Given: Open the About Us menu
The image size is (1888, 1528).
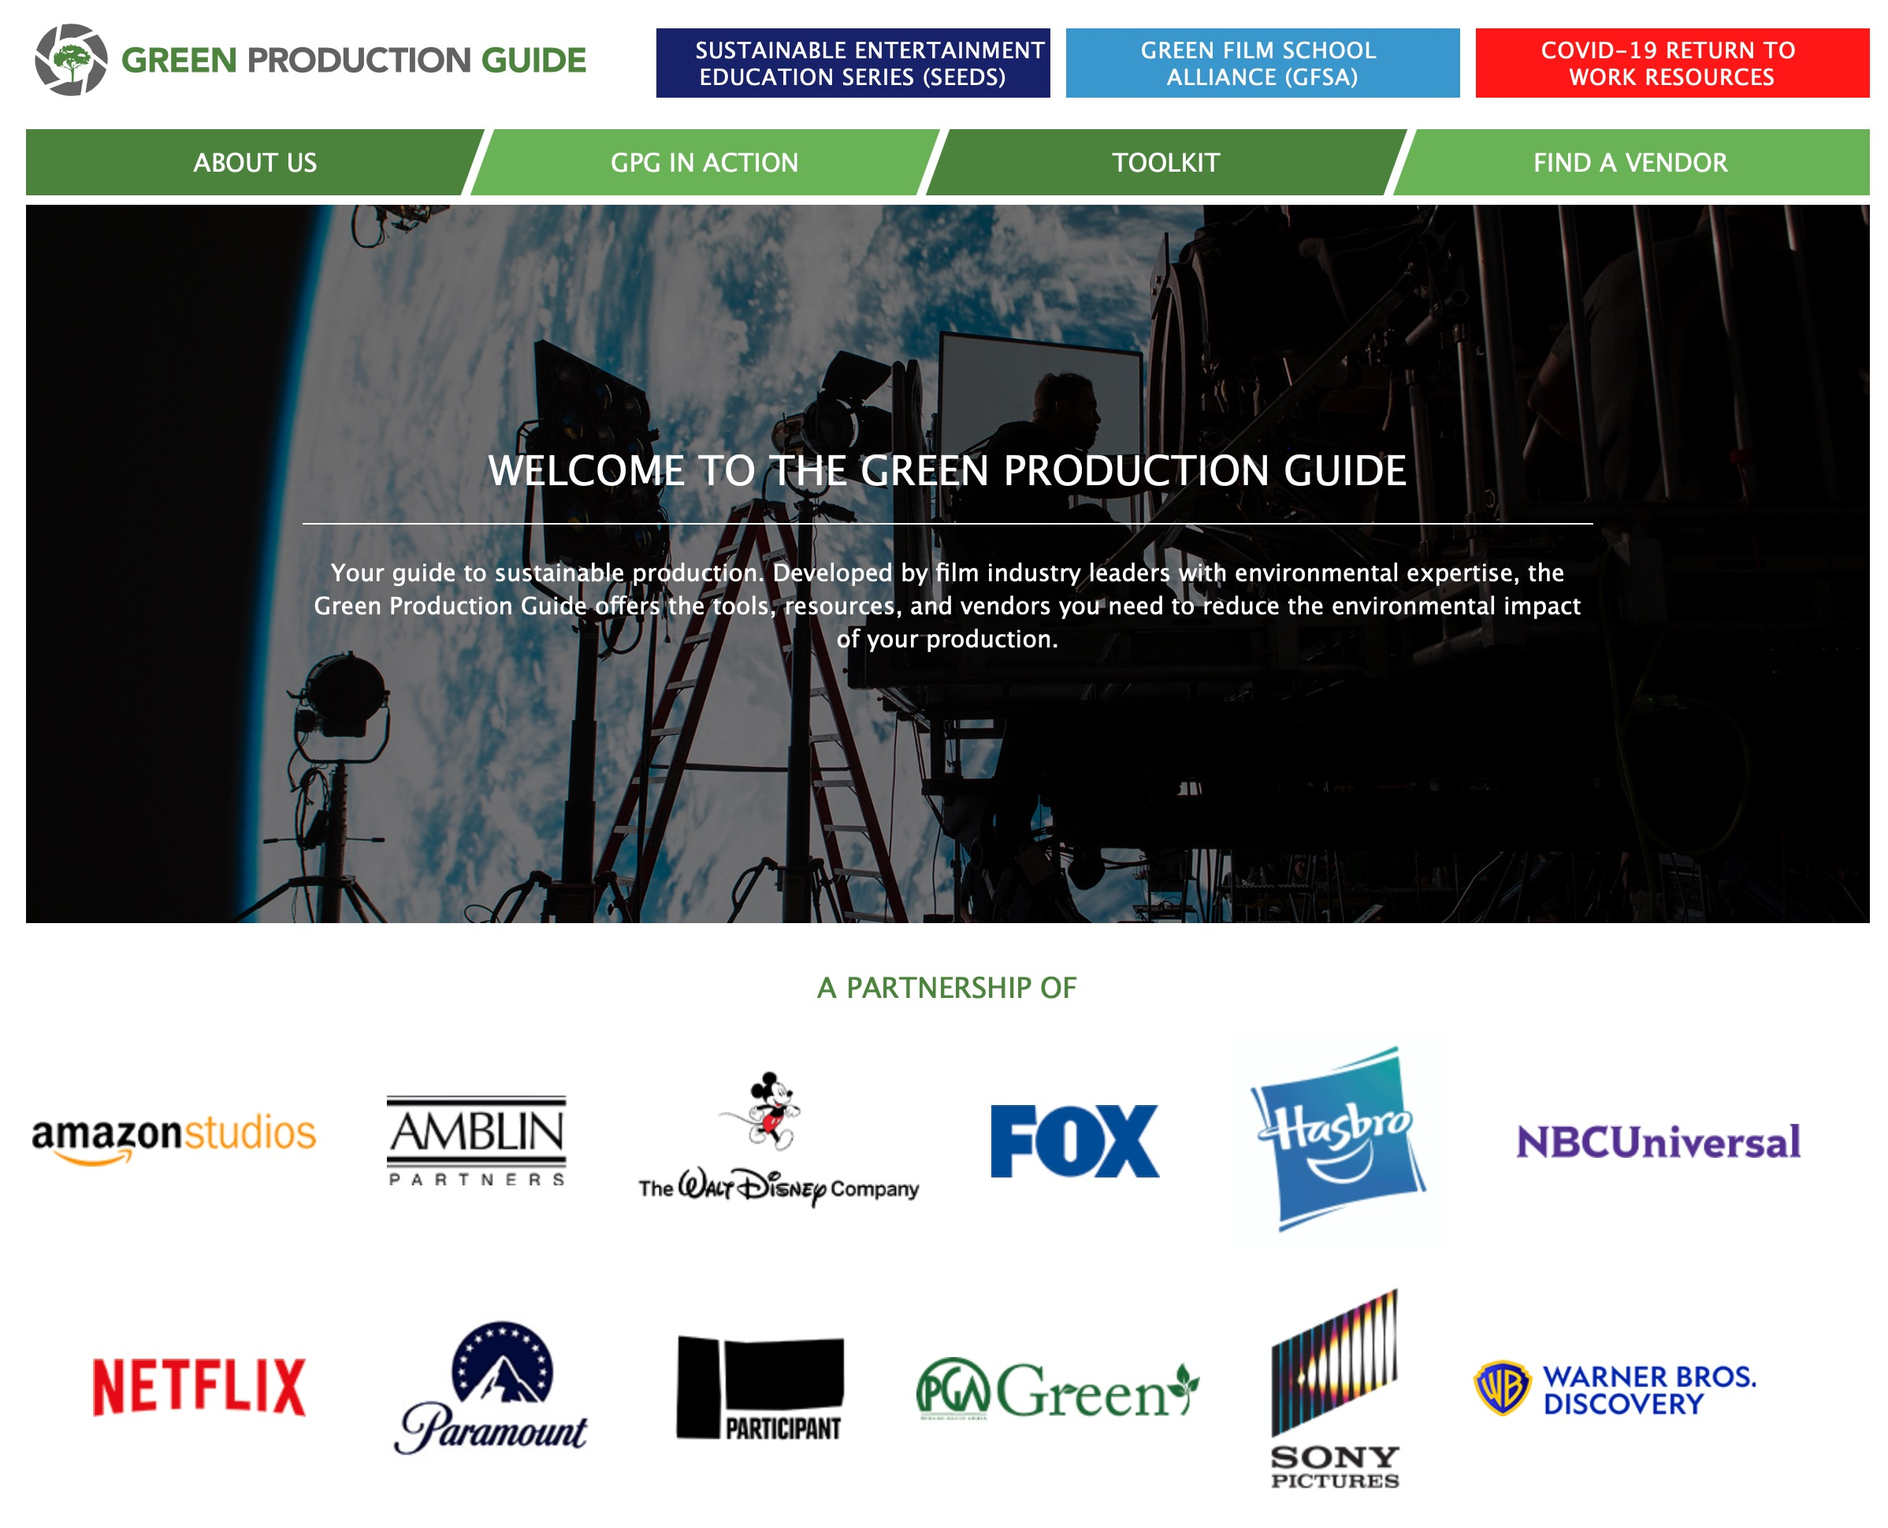Looking at the screenshot, I should pyautogui.click(x=255, y=163).
